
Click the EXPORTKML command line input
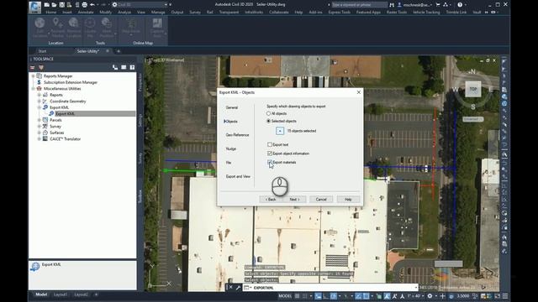330,288
